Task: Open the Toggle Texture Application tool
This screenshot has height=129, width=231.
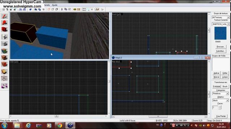Action: click(4, 51)
